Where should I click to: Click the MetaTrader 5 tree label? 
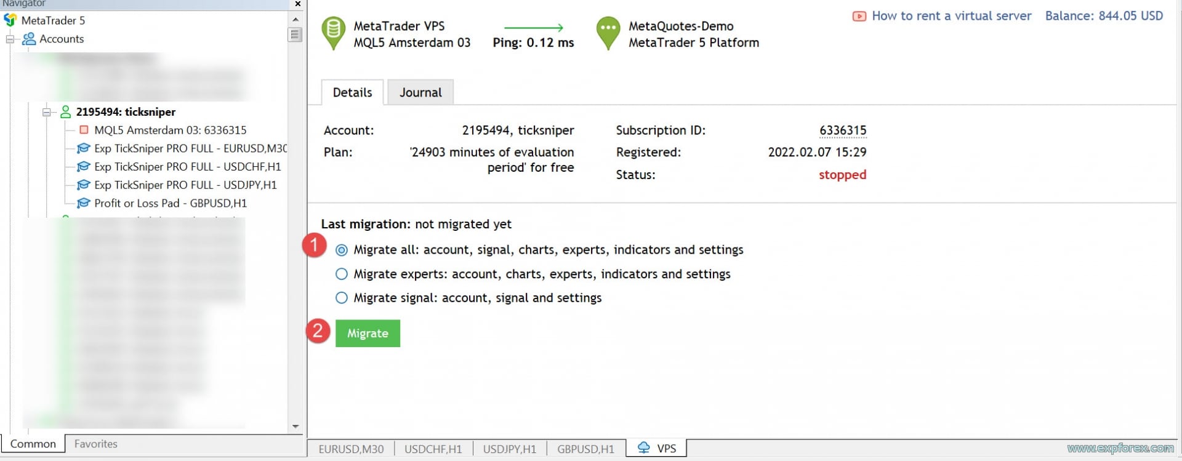click(x=53, y=20)
